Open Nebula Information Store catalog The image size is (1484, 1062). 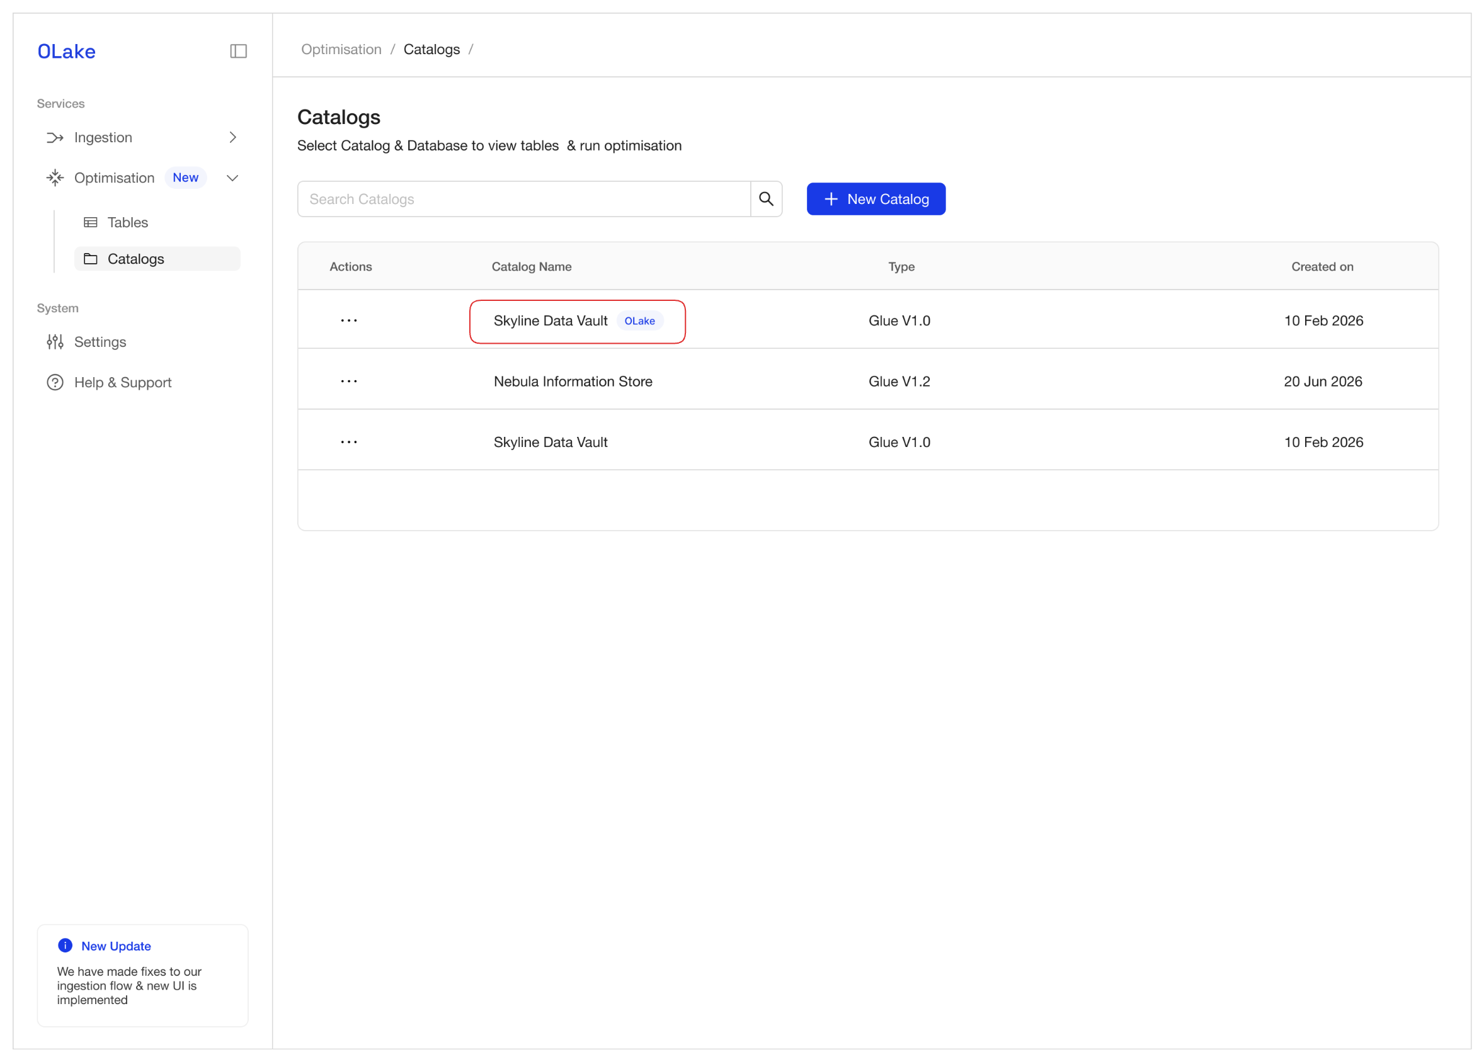point(573,381)
